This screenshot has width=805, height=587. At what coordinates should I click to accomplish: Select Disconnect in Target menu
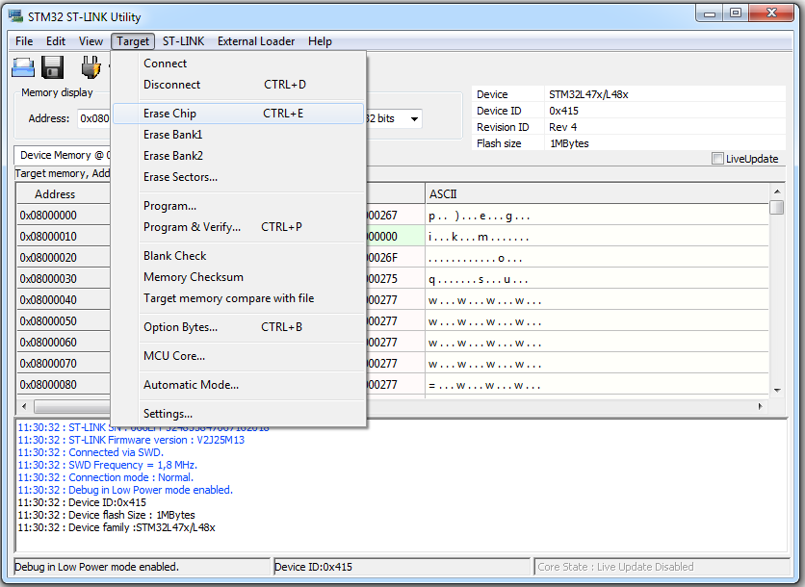[238, 84]
